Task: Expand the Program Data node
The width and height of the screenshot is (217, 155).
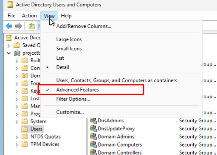Action: pos(17,114)
